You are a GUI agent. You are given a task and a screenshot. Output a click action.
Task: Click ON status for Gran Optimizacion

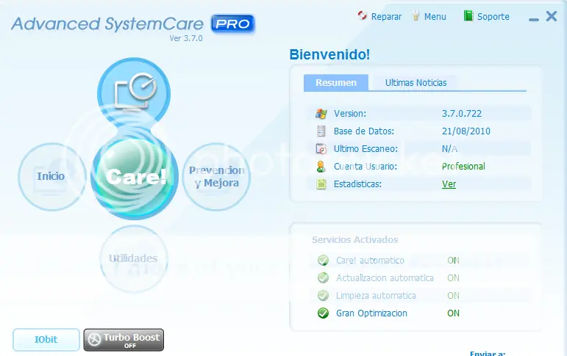(x=453, y=313)
